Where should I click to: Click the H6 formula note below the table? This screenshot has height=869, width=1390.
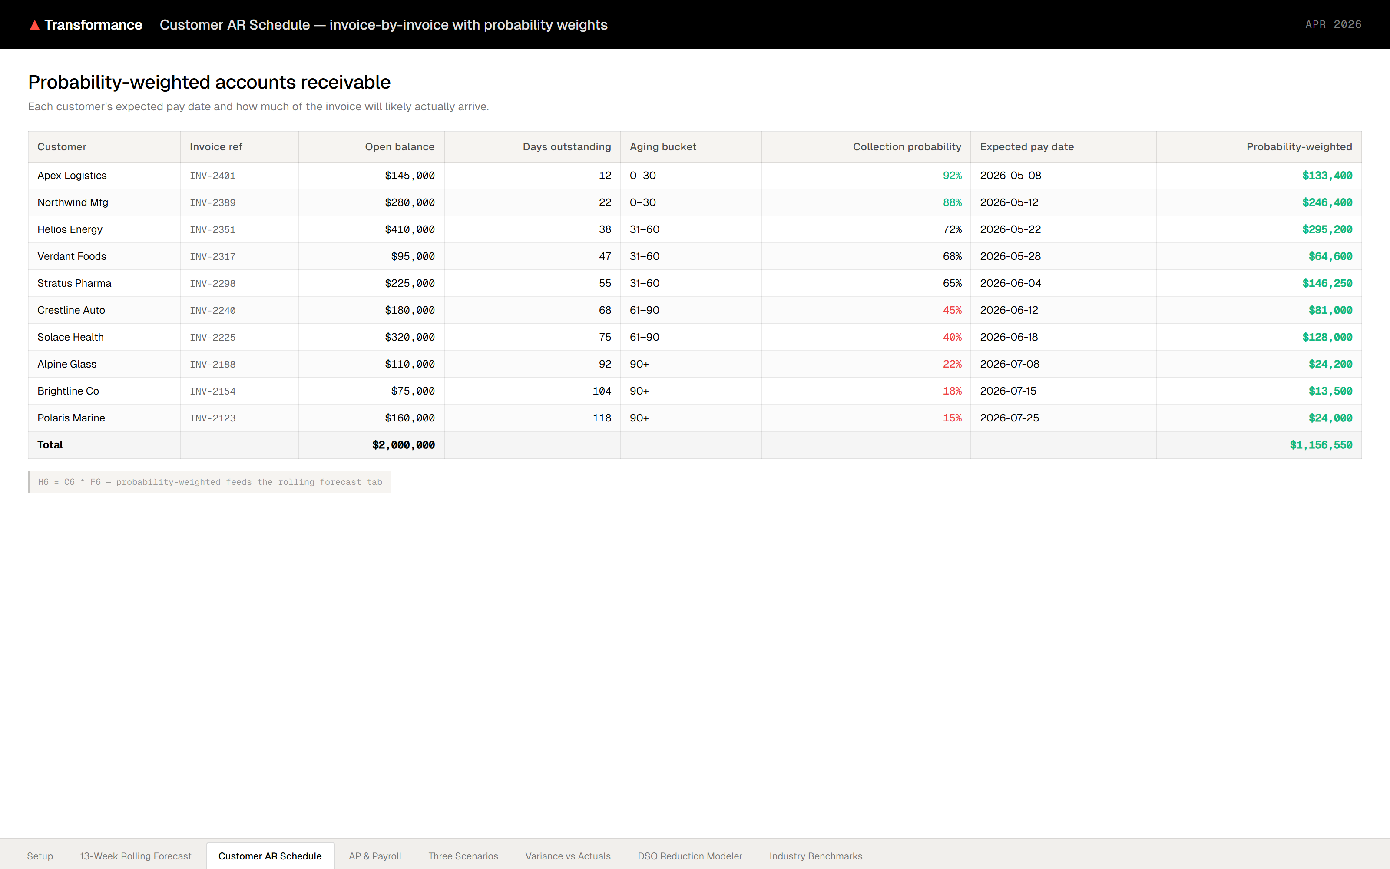click(210, 482)
